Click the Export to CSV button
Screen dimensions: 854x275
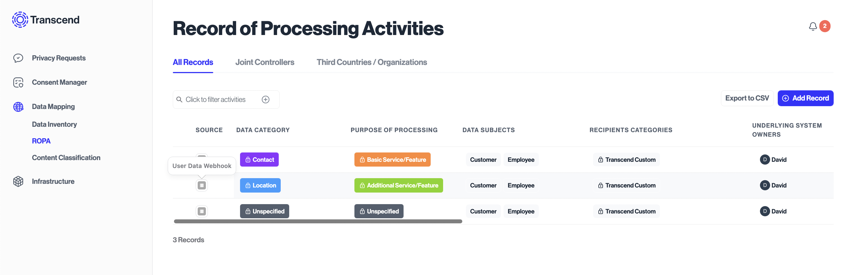click(747, 99)
